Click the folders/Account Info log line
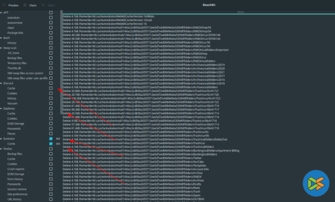This screenshot has height=202, width=335. click(x=135, y=169)
